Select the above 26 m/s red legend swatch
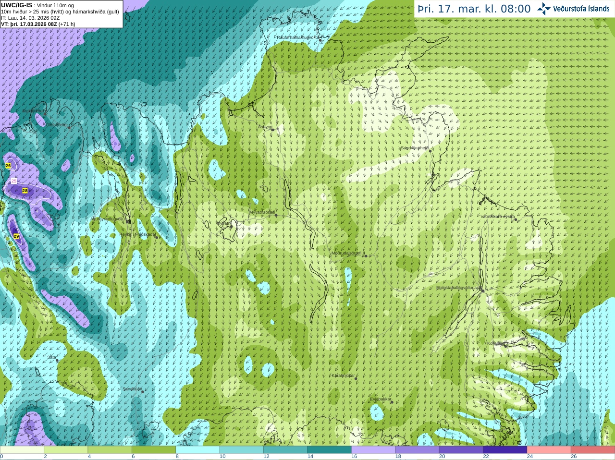The height and width of the screenshot is (460, 615). click(x=593, y=450)
